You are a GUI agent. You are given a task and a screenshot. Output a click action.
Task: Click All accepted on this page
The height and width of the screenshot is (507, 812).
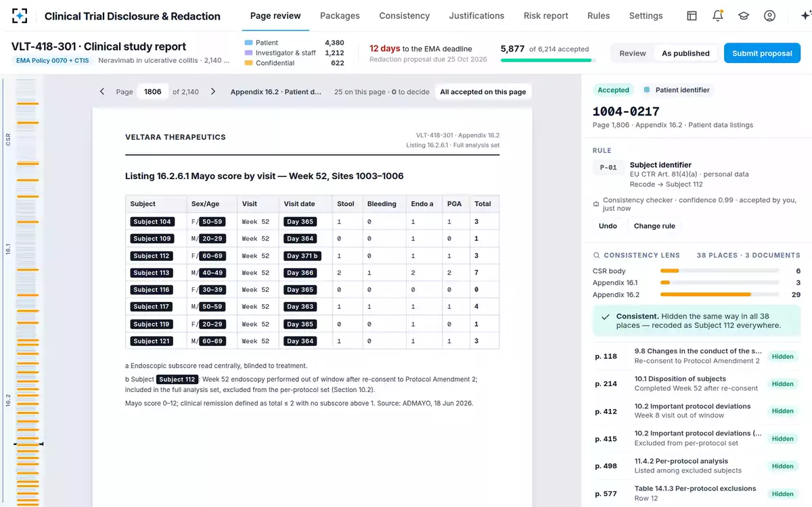483,92
